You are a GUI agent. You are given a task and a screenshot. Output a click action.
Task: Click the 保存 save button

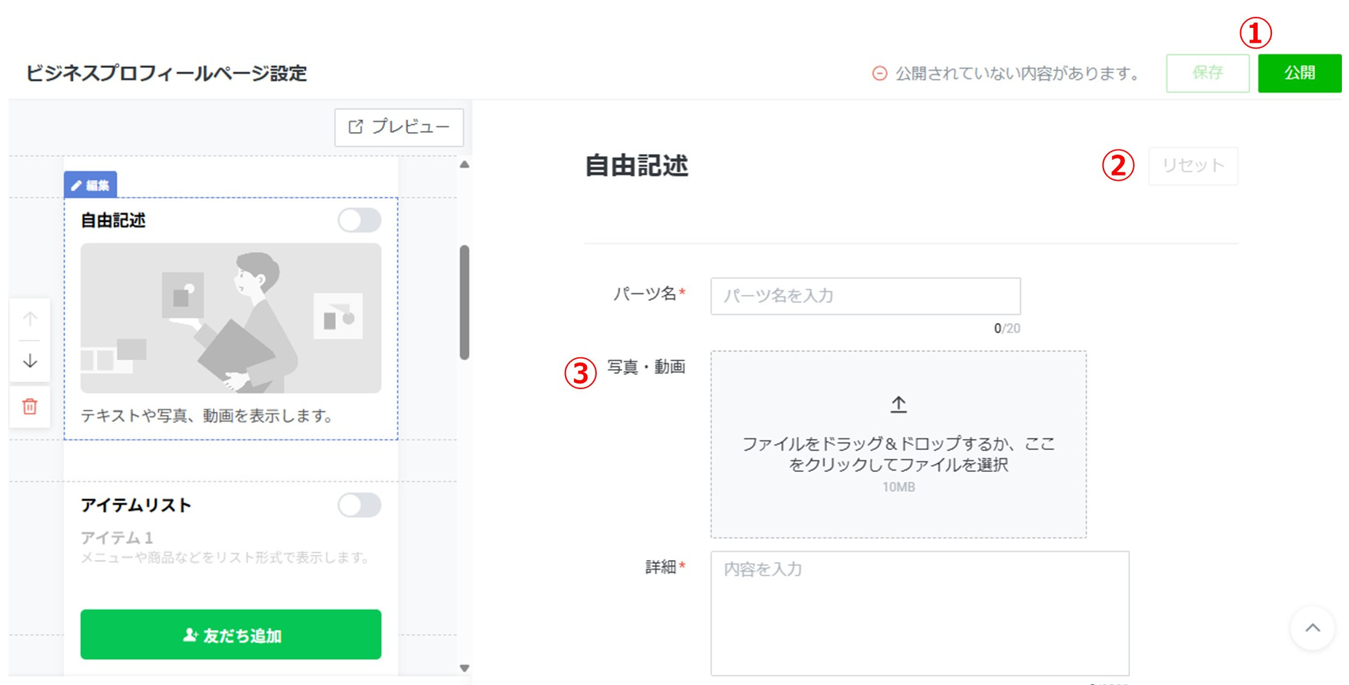click(x=1208, y=73)
